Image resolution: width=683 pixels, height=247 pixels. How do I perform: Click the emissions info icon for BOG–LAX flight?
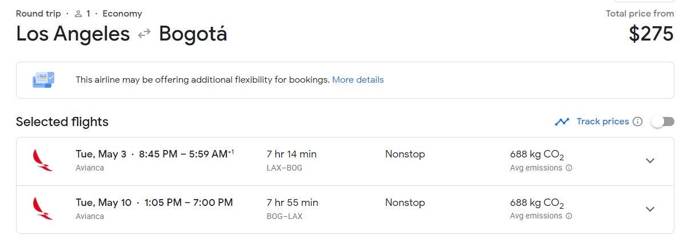click(x=569, y=216)
